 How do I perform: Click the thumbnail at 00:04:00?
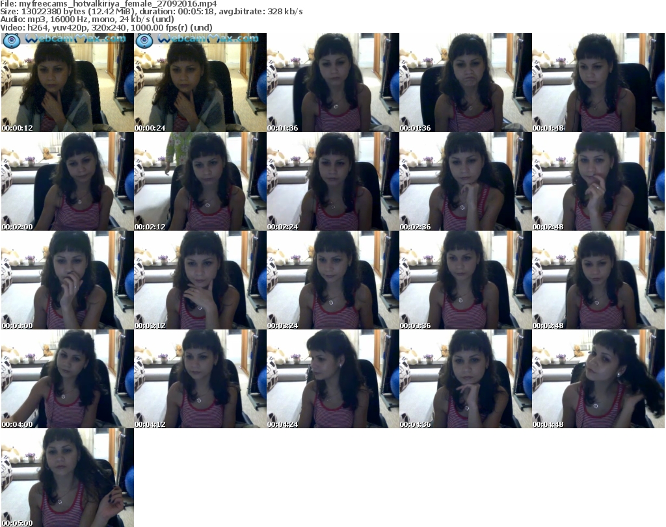[67, 379]
